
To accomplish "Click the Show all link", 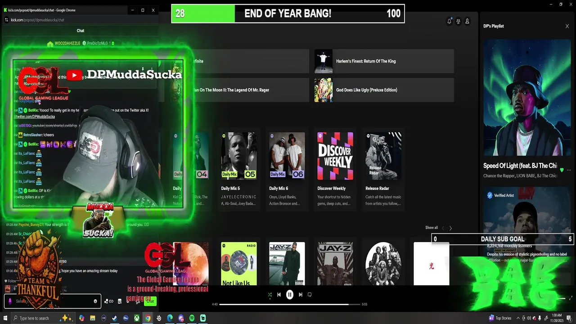I will coord(432,228).
